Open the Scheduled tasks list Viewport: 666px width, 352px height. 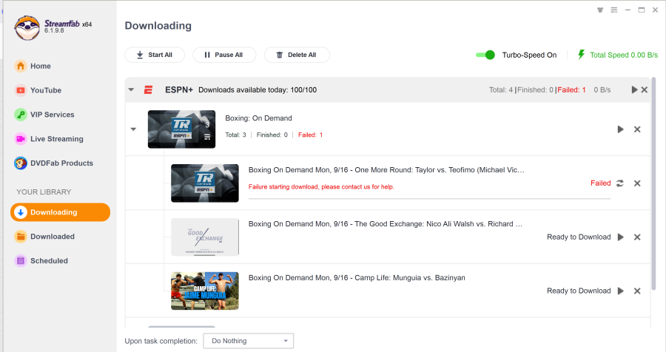click(41, 261)
